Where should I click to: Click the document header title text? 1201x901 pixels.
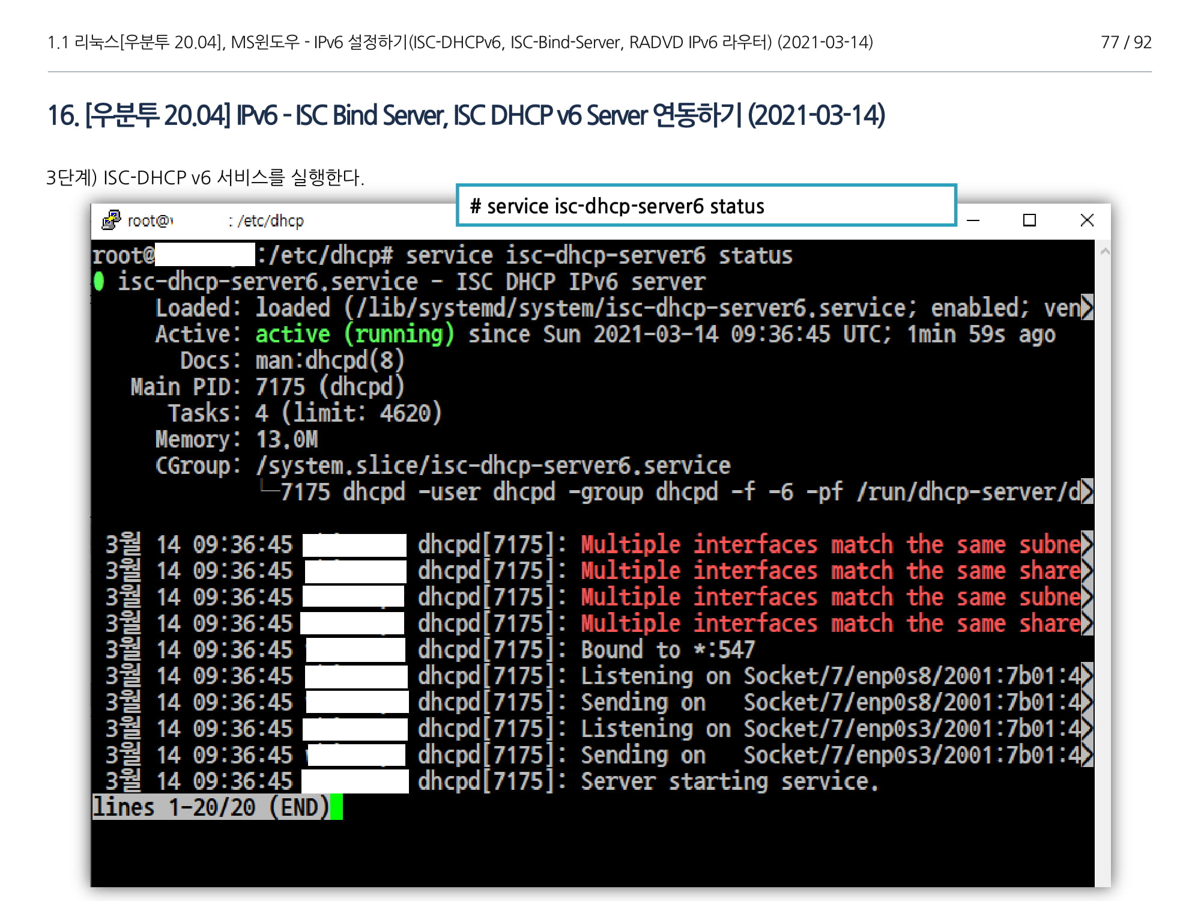pyautogui.click(x=459, y=42)
